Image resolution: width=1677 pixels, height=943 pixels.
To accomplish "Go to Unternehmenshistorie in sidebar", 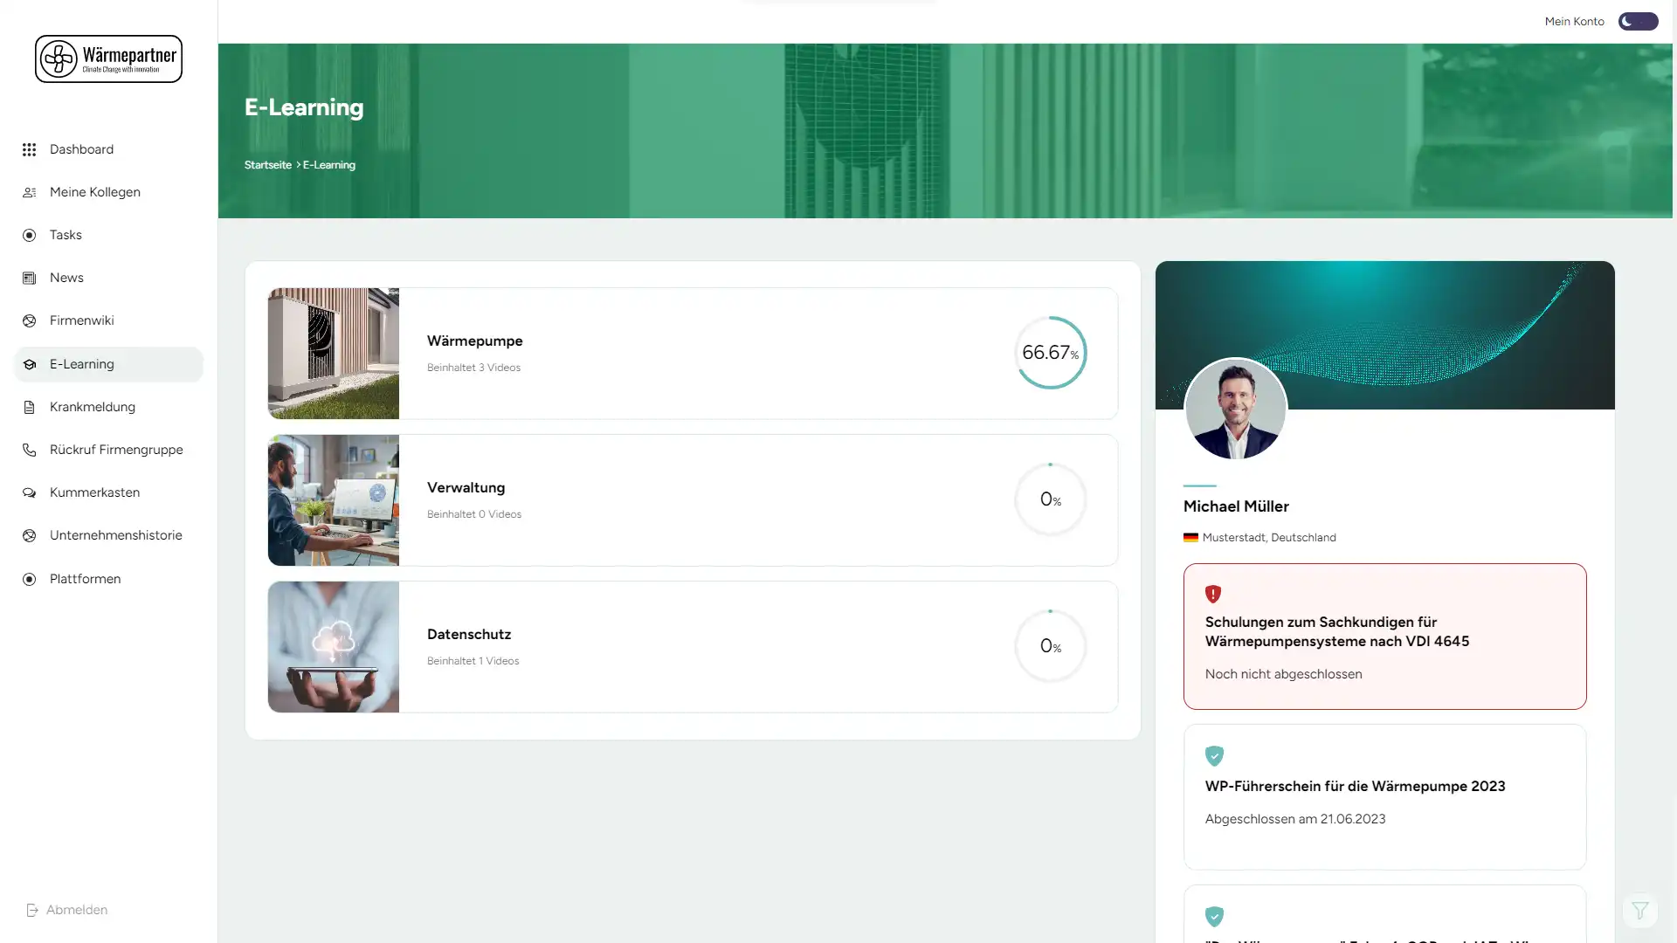I will coord(115,535).
